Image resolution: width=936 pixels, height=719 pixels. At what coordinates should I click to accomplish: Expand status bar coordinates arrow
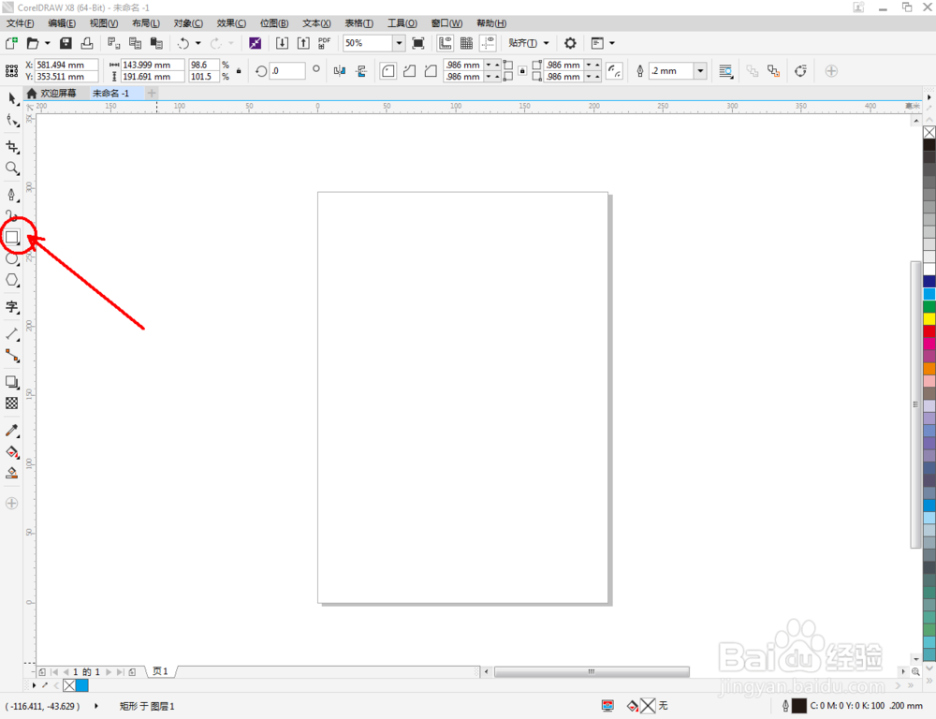pos(96,706)
